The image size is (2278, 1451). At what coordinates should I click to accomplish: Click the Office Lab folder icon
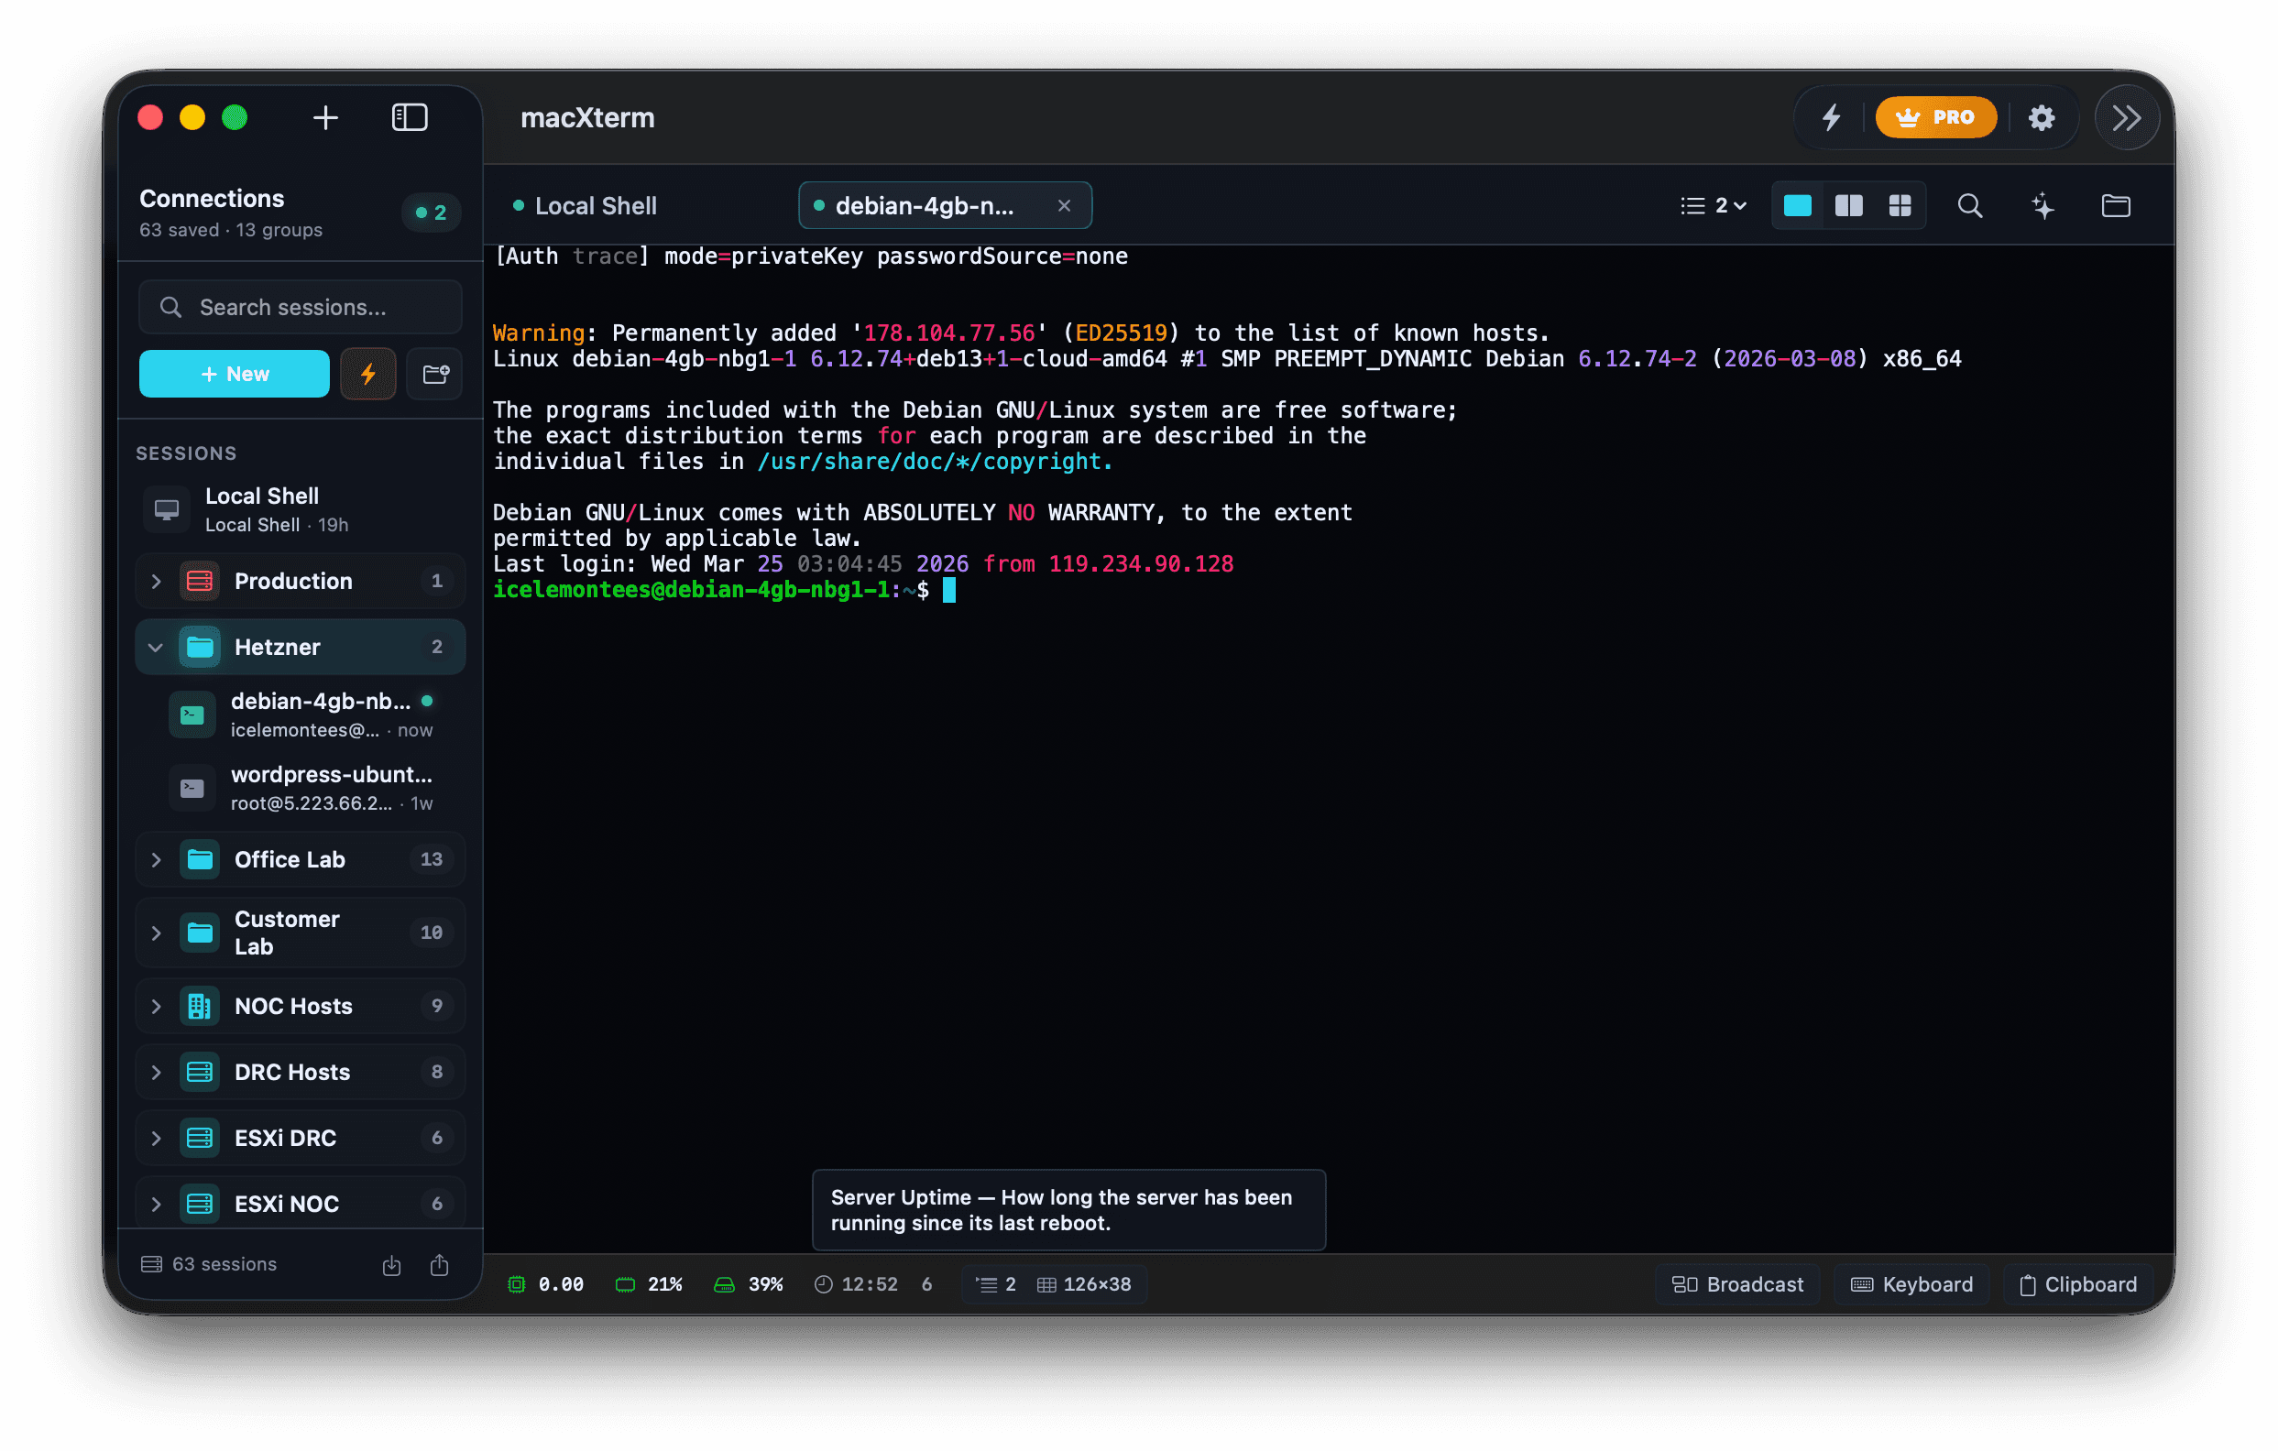(x=200, y=859)
